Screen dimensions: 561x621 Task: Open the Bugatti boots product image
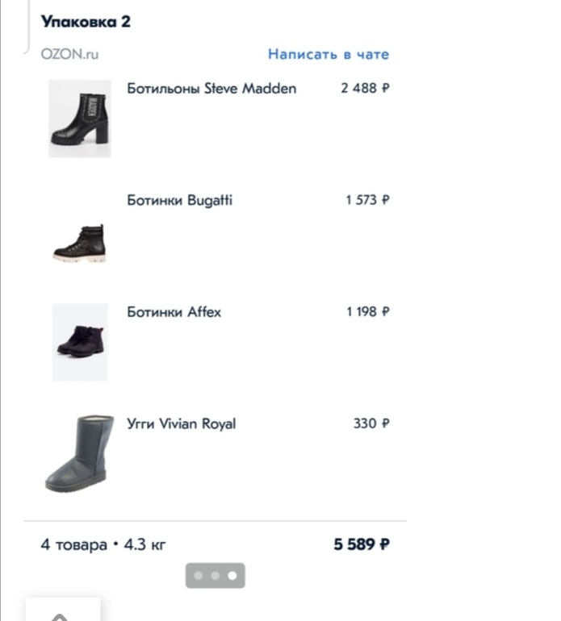tap(79, 243)
